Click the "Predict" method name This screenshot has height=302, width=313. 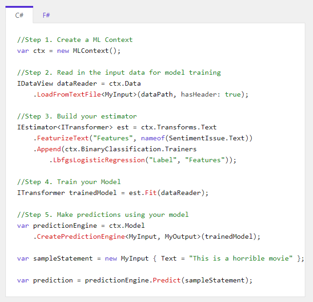click(x=167, y=281)
